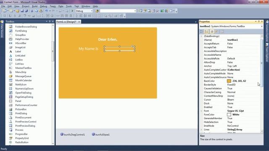Select the bunifuDragControl1 component
The height and width of the screenshot is (151, 269).
tap(72, 135)
